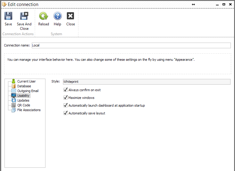This screenshot has height=171, width=235.
Task: Disable automatic dashboard launch at startup
Action: coord(65,105)
